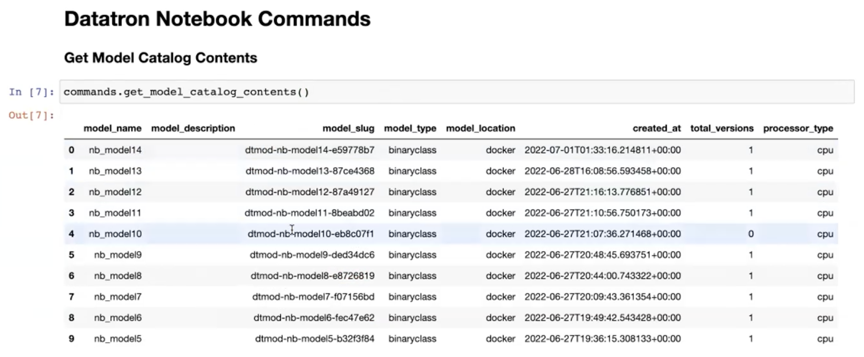
Task: Click the model_description column header
Action: click(193, 128)
